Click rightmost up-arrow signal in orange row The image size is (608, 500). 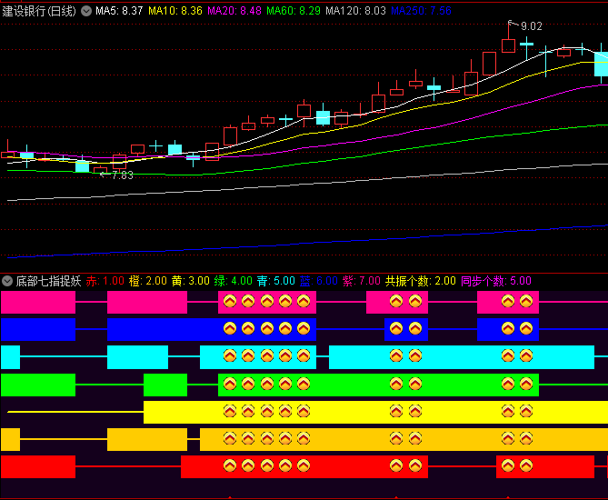coord(526,439)
